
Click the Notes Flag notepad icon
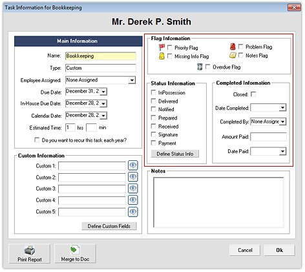[x=233, y=56]
